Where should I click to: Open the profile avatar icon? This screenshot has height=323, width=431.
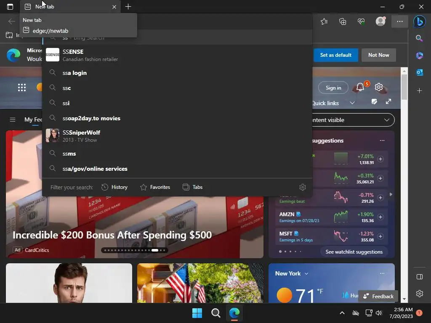(x=380, y=21)
